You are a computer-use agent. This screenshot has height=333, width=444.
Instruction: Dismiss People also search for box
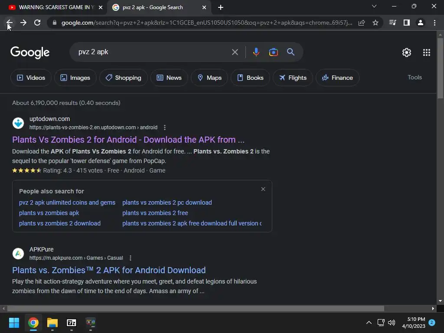click(263, 189)
